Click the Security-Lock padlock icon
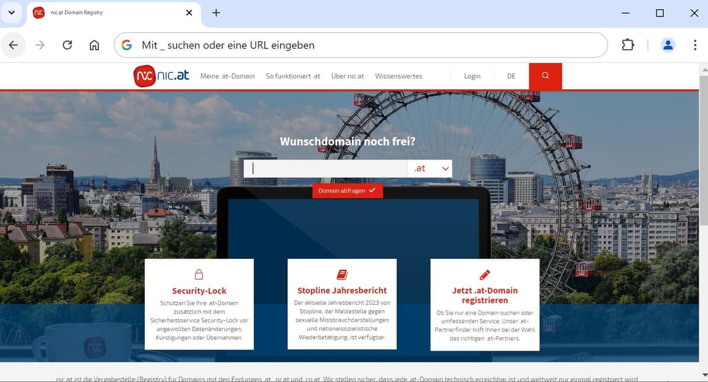Image resolution: width=708 pixels, height=382 pixels. tap(199, 275)
